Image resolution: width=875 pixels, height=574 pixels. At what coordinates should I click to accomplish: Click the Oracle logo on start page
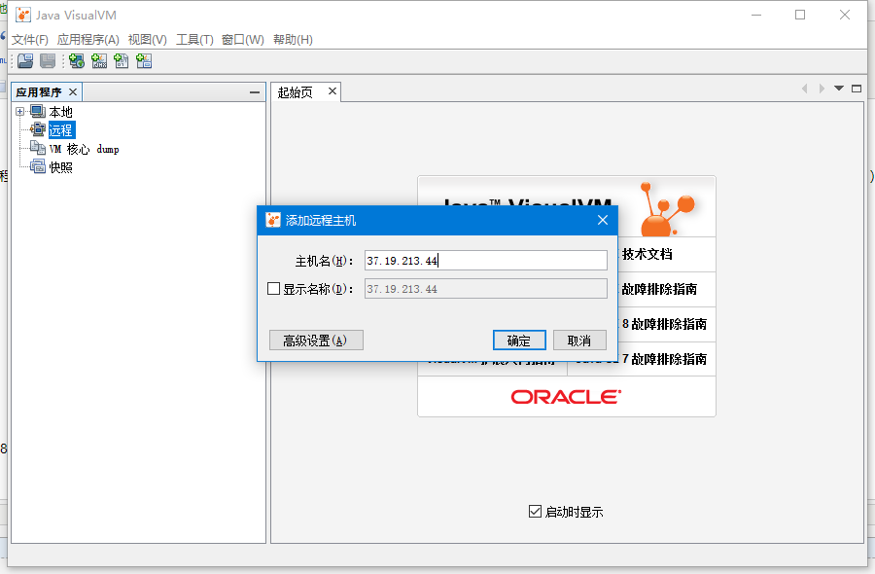coord(566,396)
